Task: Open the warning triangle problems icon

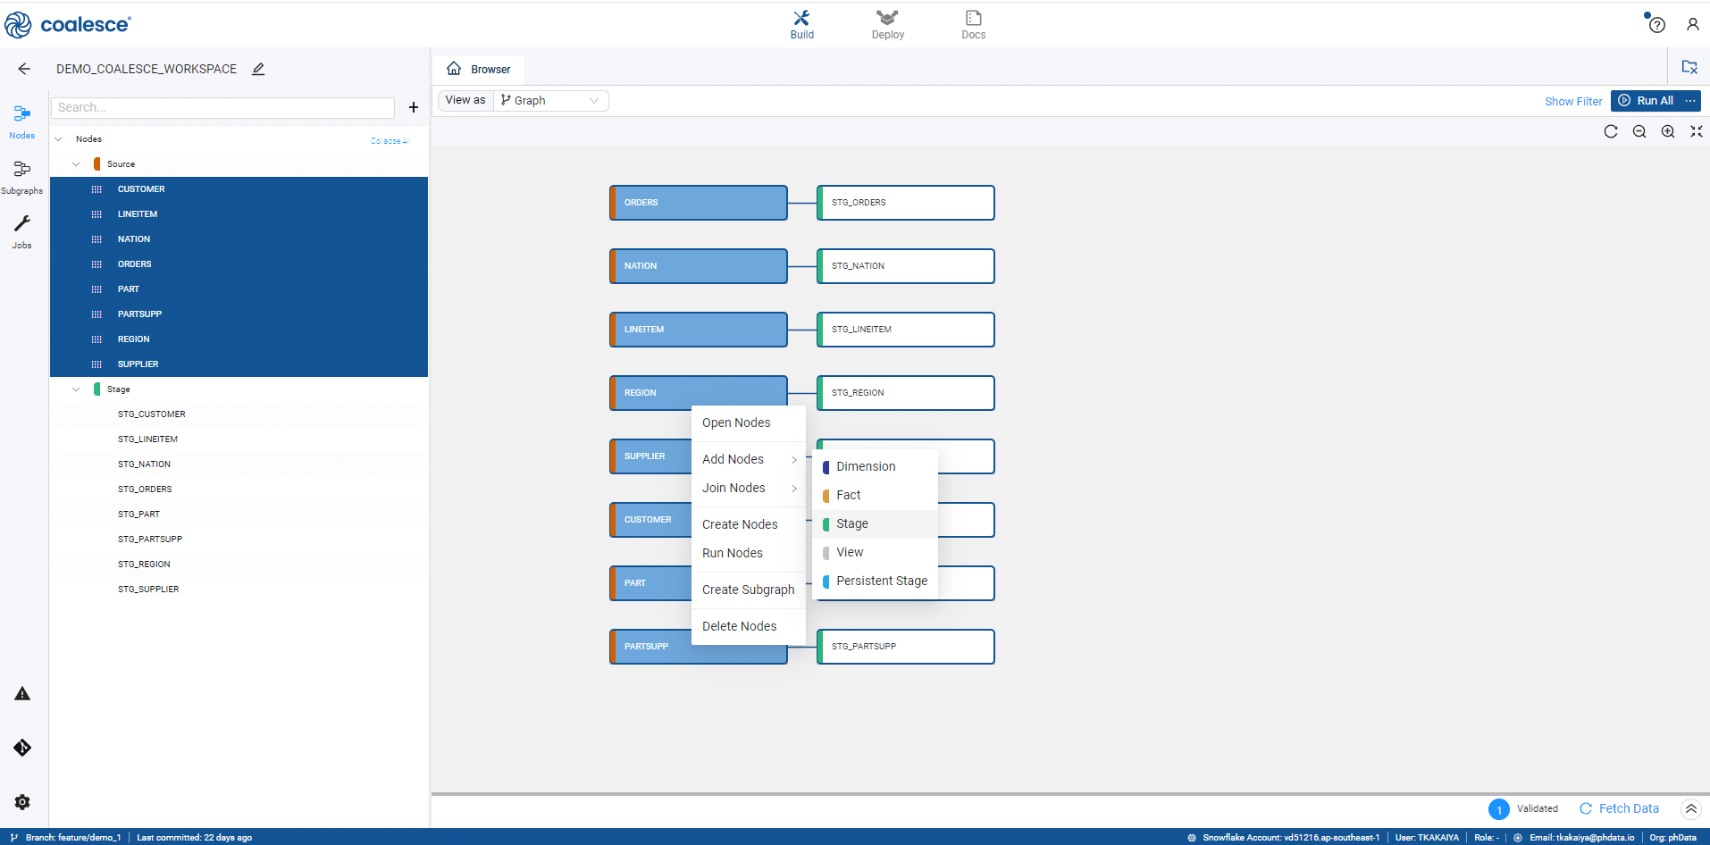Action: [x=22, y=694]
